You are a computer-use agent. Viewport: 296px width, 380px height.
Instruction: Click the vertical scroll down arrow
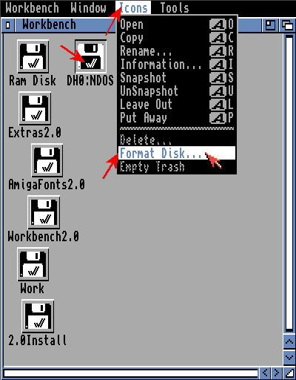pyautogui.click(x=289, y=357)
